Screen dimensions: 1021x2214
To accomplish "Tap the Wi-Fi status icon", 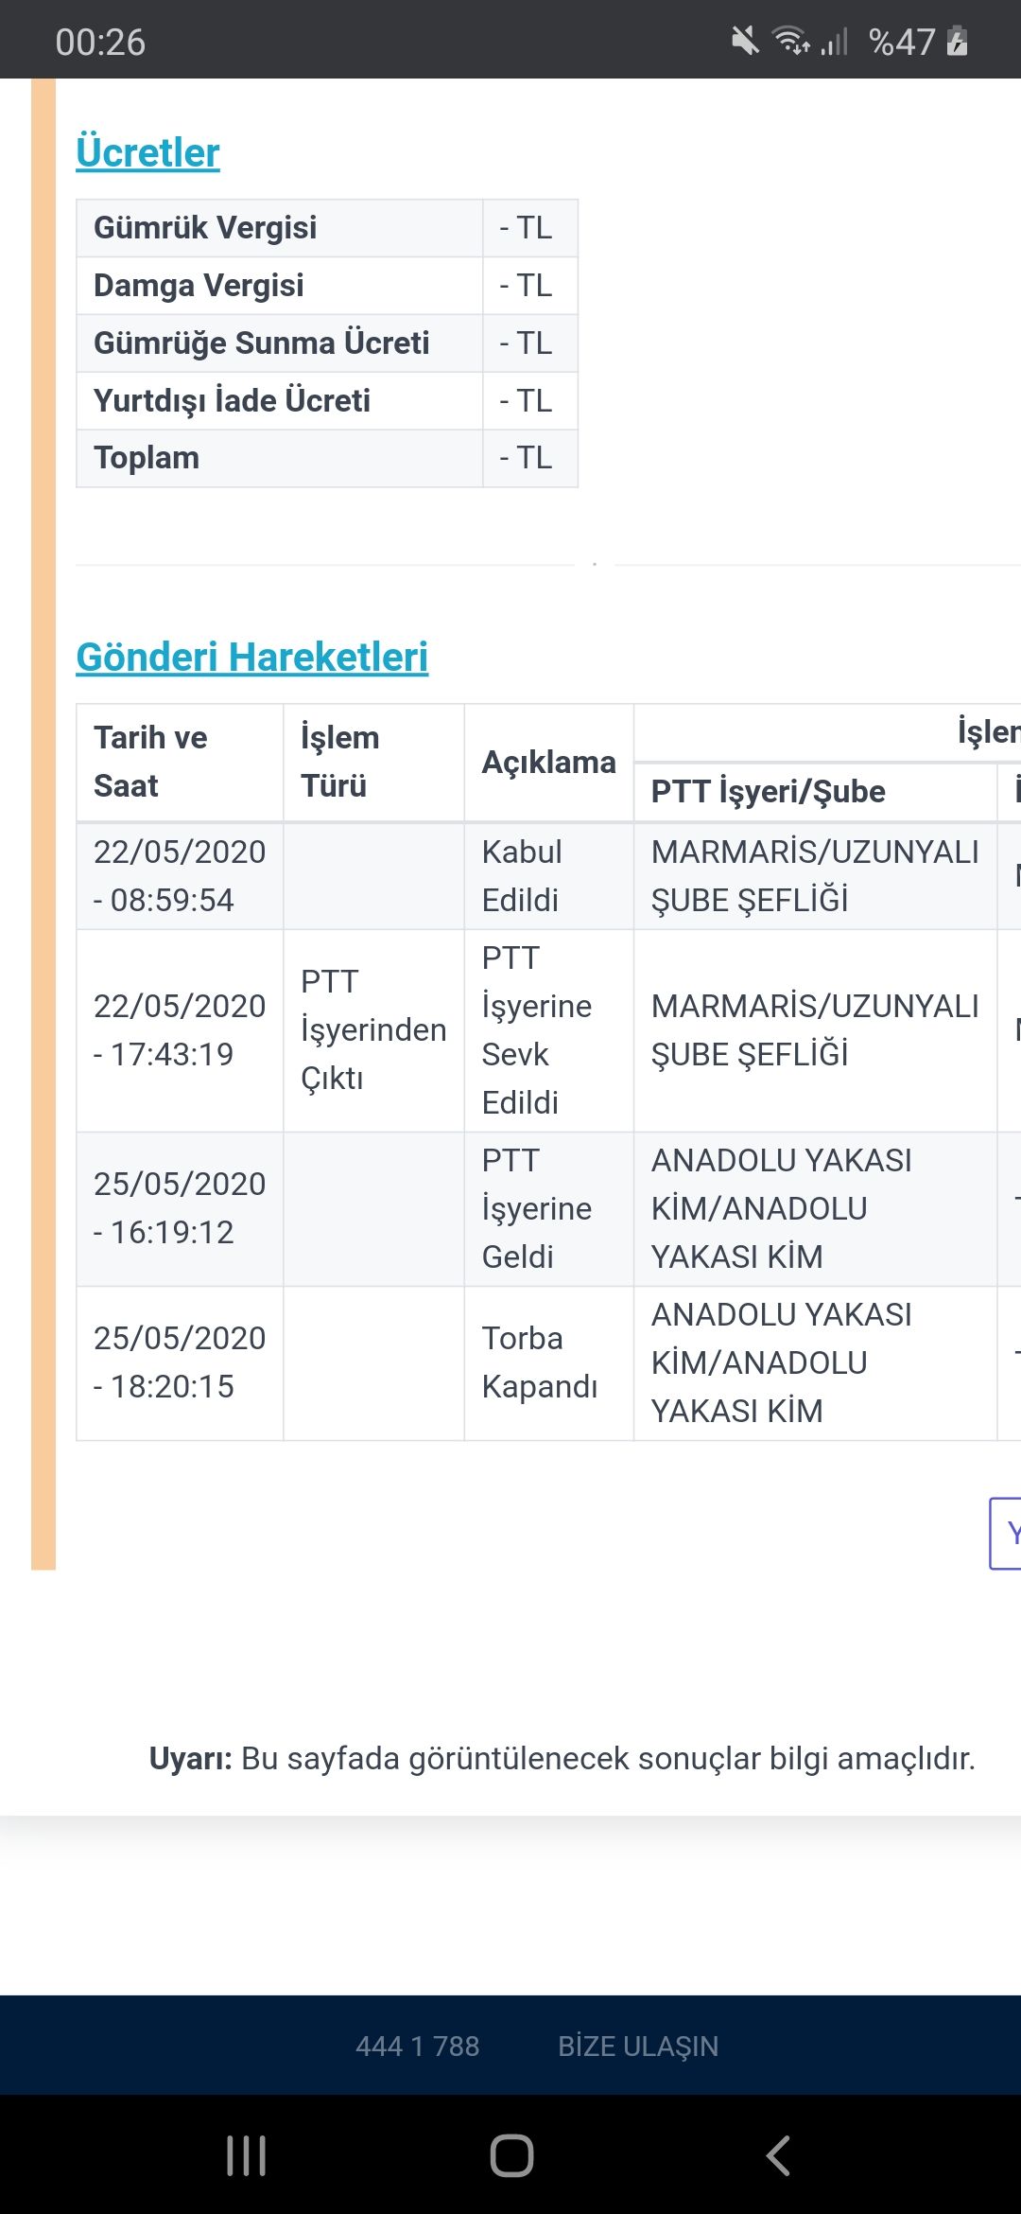I will click(790, 41).
